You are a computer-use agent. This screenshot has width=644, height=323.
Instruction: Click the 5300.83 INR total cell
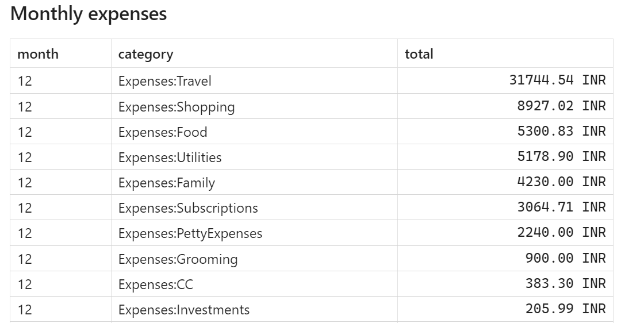(561, 131)
